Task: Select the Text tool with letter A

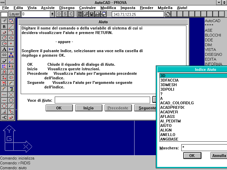Action: [x=4, y=49]
